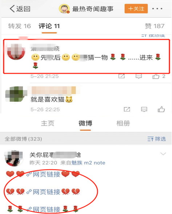Show the 赞 187 likes list
The width and height of the screenshot is (172, 214).
[x=155, y=26]
